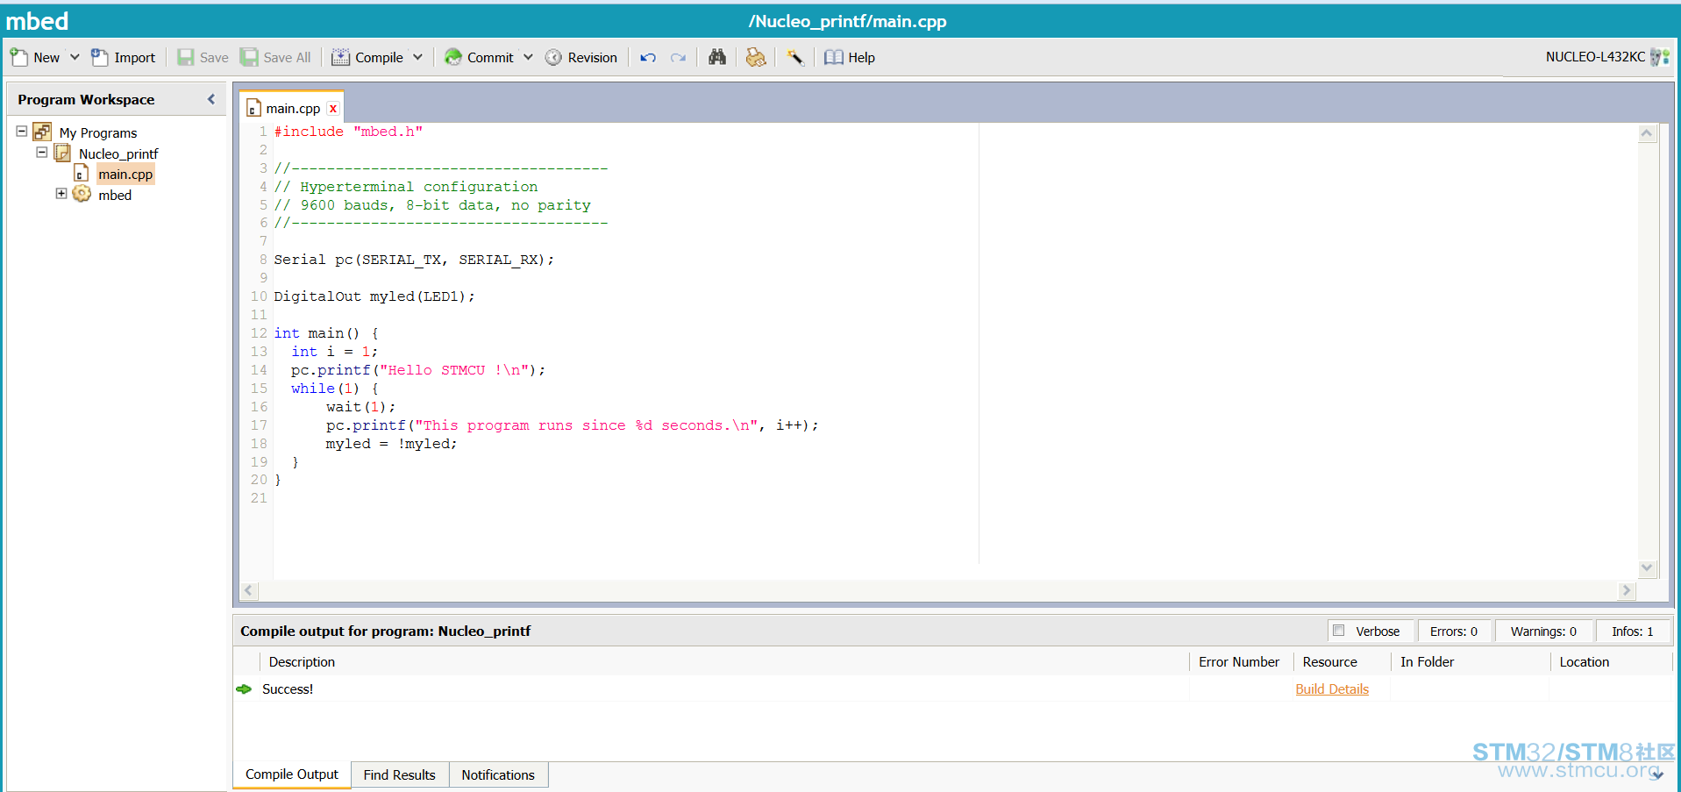The image size is (1681, 792).
Task: Open the Commit dropdown arrow
Action: [528, 57]
